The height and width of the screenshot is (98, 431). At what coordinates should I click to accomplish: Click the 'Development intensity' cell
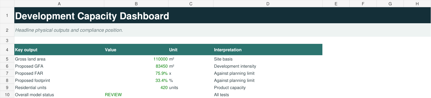click(268, 66)
